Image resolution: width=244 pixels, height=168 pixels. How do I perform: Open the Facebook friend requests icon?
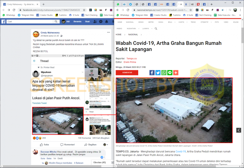pos(95,22)
